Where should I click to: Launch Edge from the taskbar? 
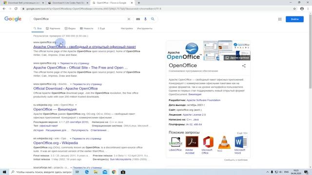pos(87,172)
